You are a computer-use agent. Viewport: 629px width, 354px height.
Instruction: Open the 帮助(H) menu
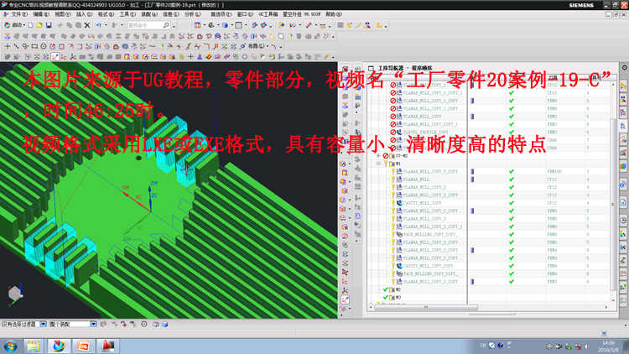click(334, 14)
